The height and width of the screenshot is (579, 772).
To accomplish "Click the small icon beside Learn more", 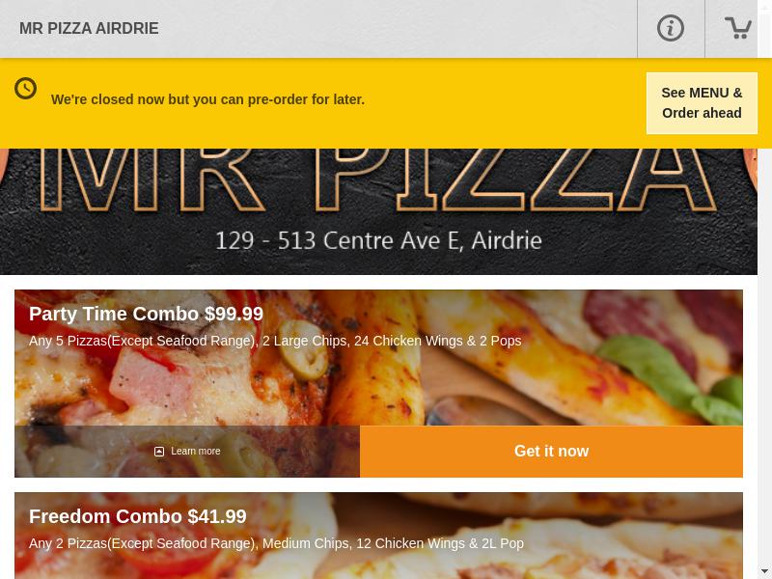I will (159, 452).
